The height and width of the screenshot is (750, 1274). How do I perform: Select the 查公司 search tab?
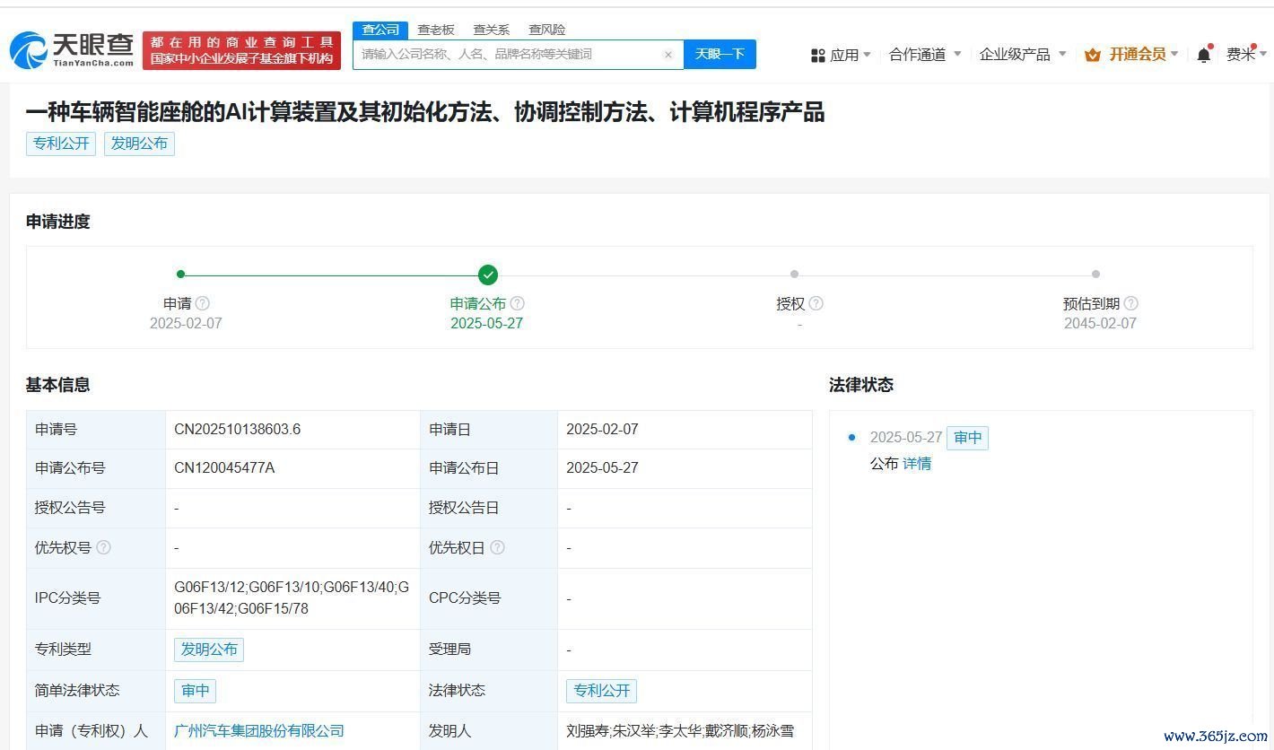(380, 30)
